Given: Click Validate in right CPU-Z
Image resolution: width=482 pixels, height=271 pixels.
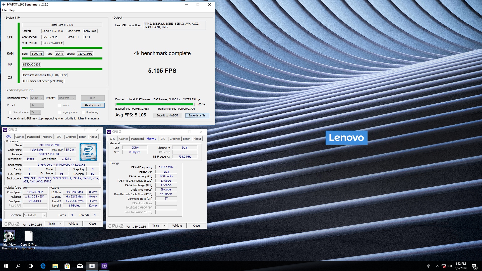Looking at the screenshot, I should [x=177, y=226].
